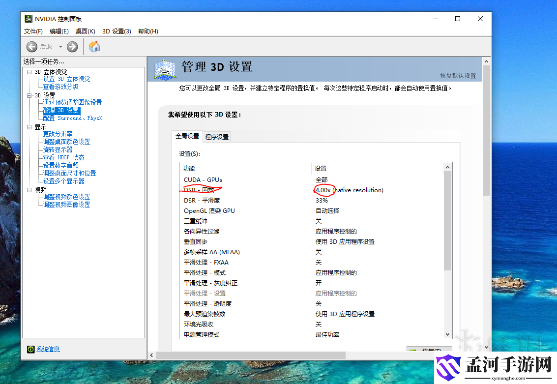The image size is (557, 384).
Task: Collapse the 3D 设置 tree node
Action: pos(29,95)
